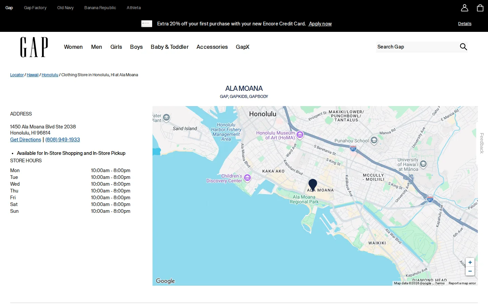Go to Hawaii breadcrumb
488x305 pixels.
pos(33,75)
